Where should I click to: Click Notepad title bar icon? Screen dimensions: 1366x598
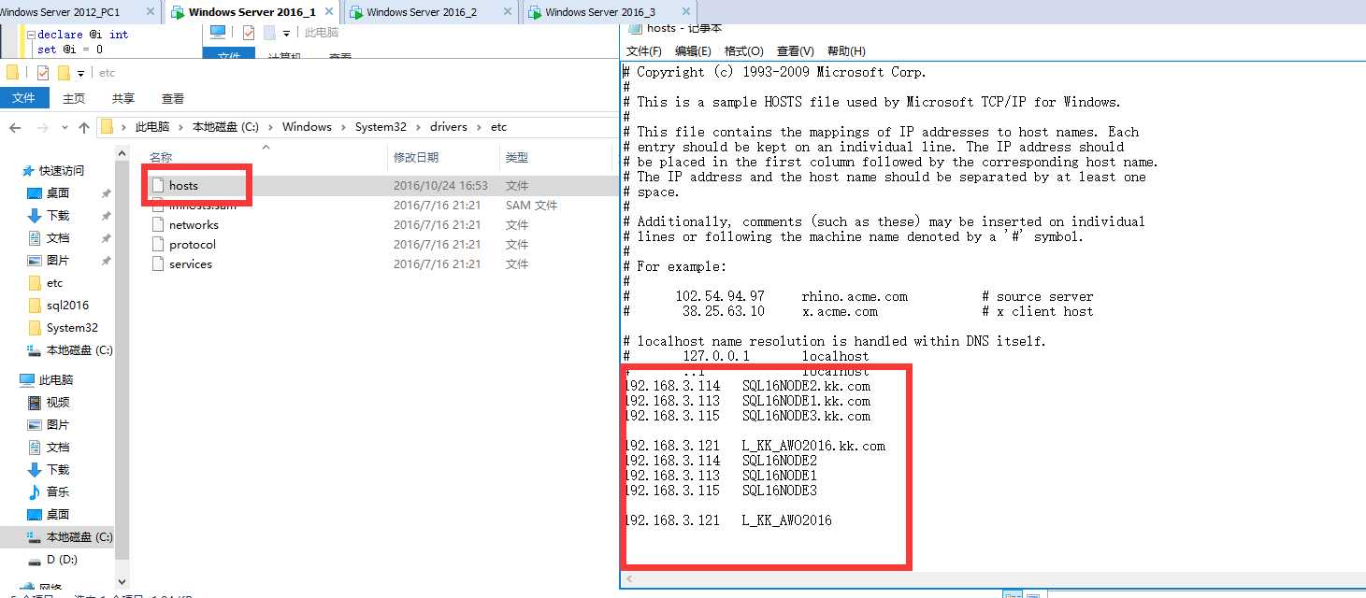[x=635, y=28]
